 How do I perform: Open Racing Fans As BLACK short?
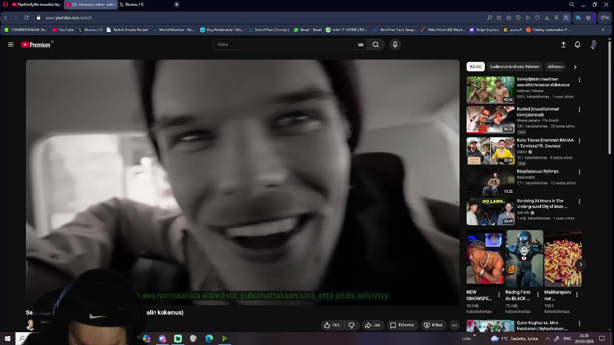click(x=524, y=258)
